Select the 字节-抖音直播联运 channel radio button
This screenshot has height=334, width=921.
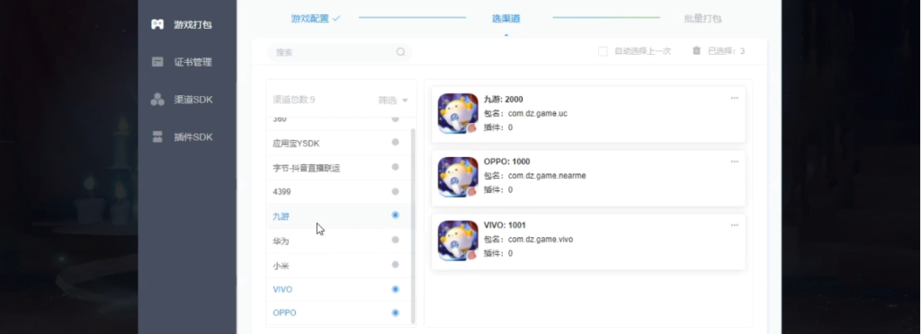396,167
